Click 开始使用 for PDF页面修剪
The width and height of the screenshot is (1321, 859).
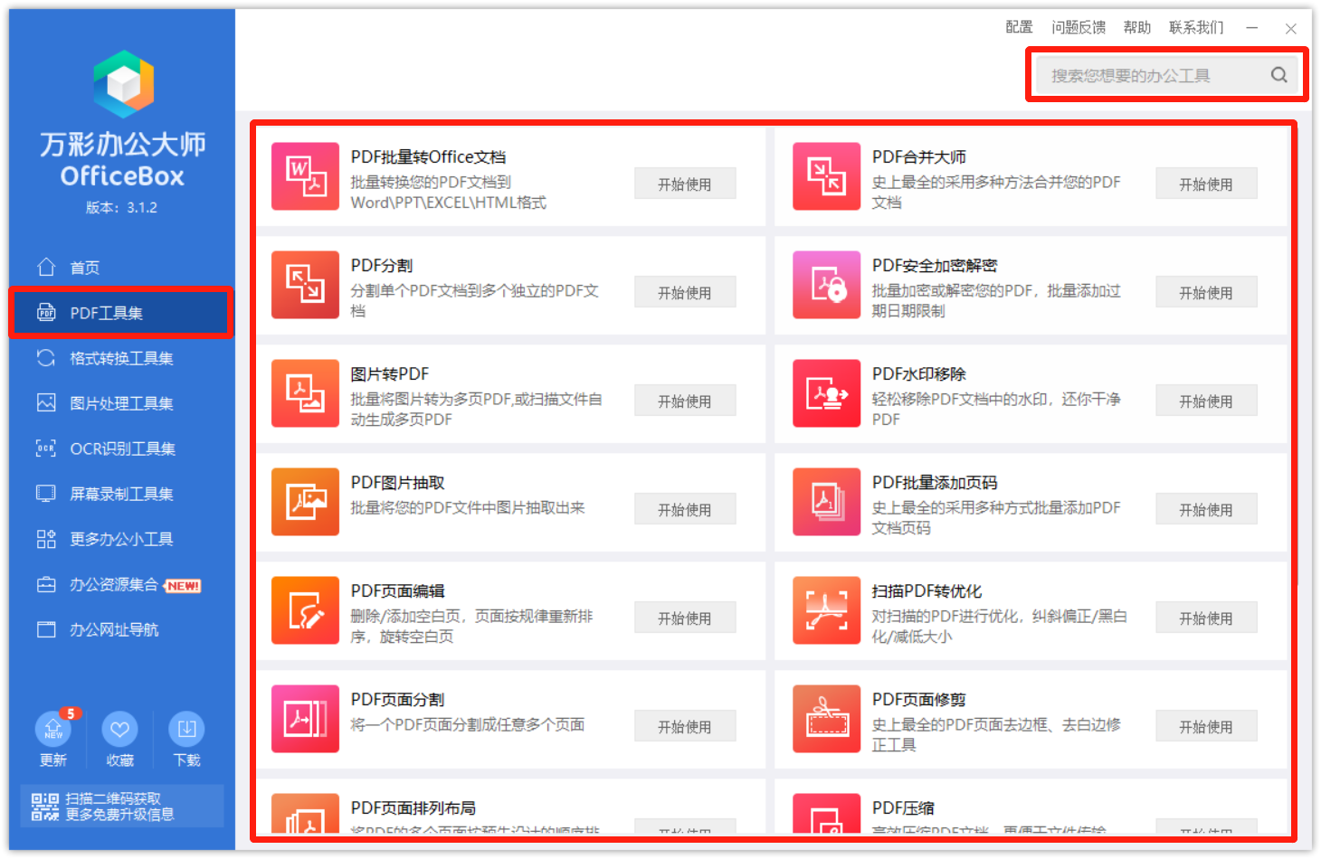click(1206, 726)
